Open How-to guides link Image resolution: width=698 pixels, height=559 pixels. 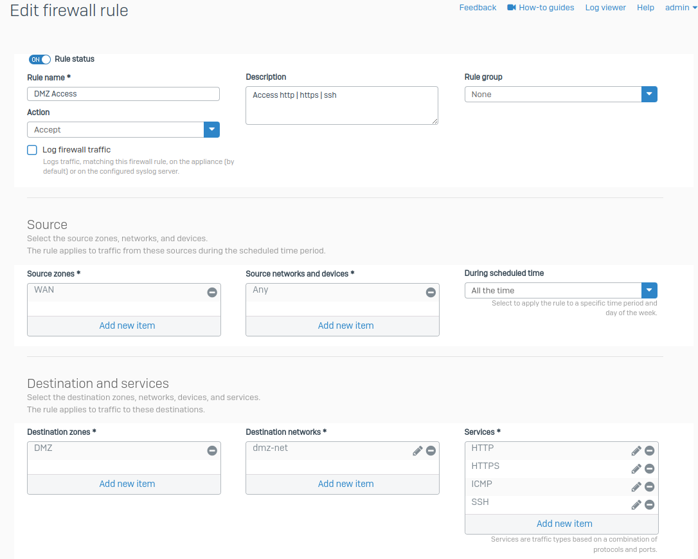tap(546, 8)
